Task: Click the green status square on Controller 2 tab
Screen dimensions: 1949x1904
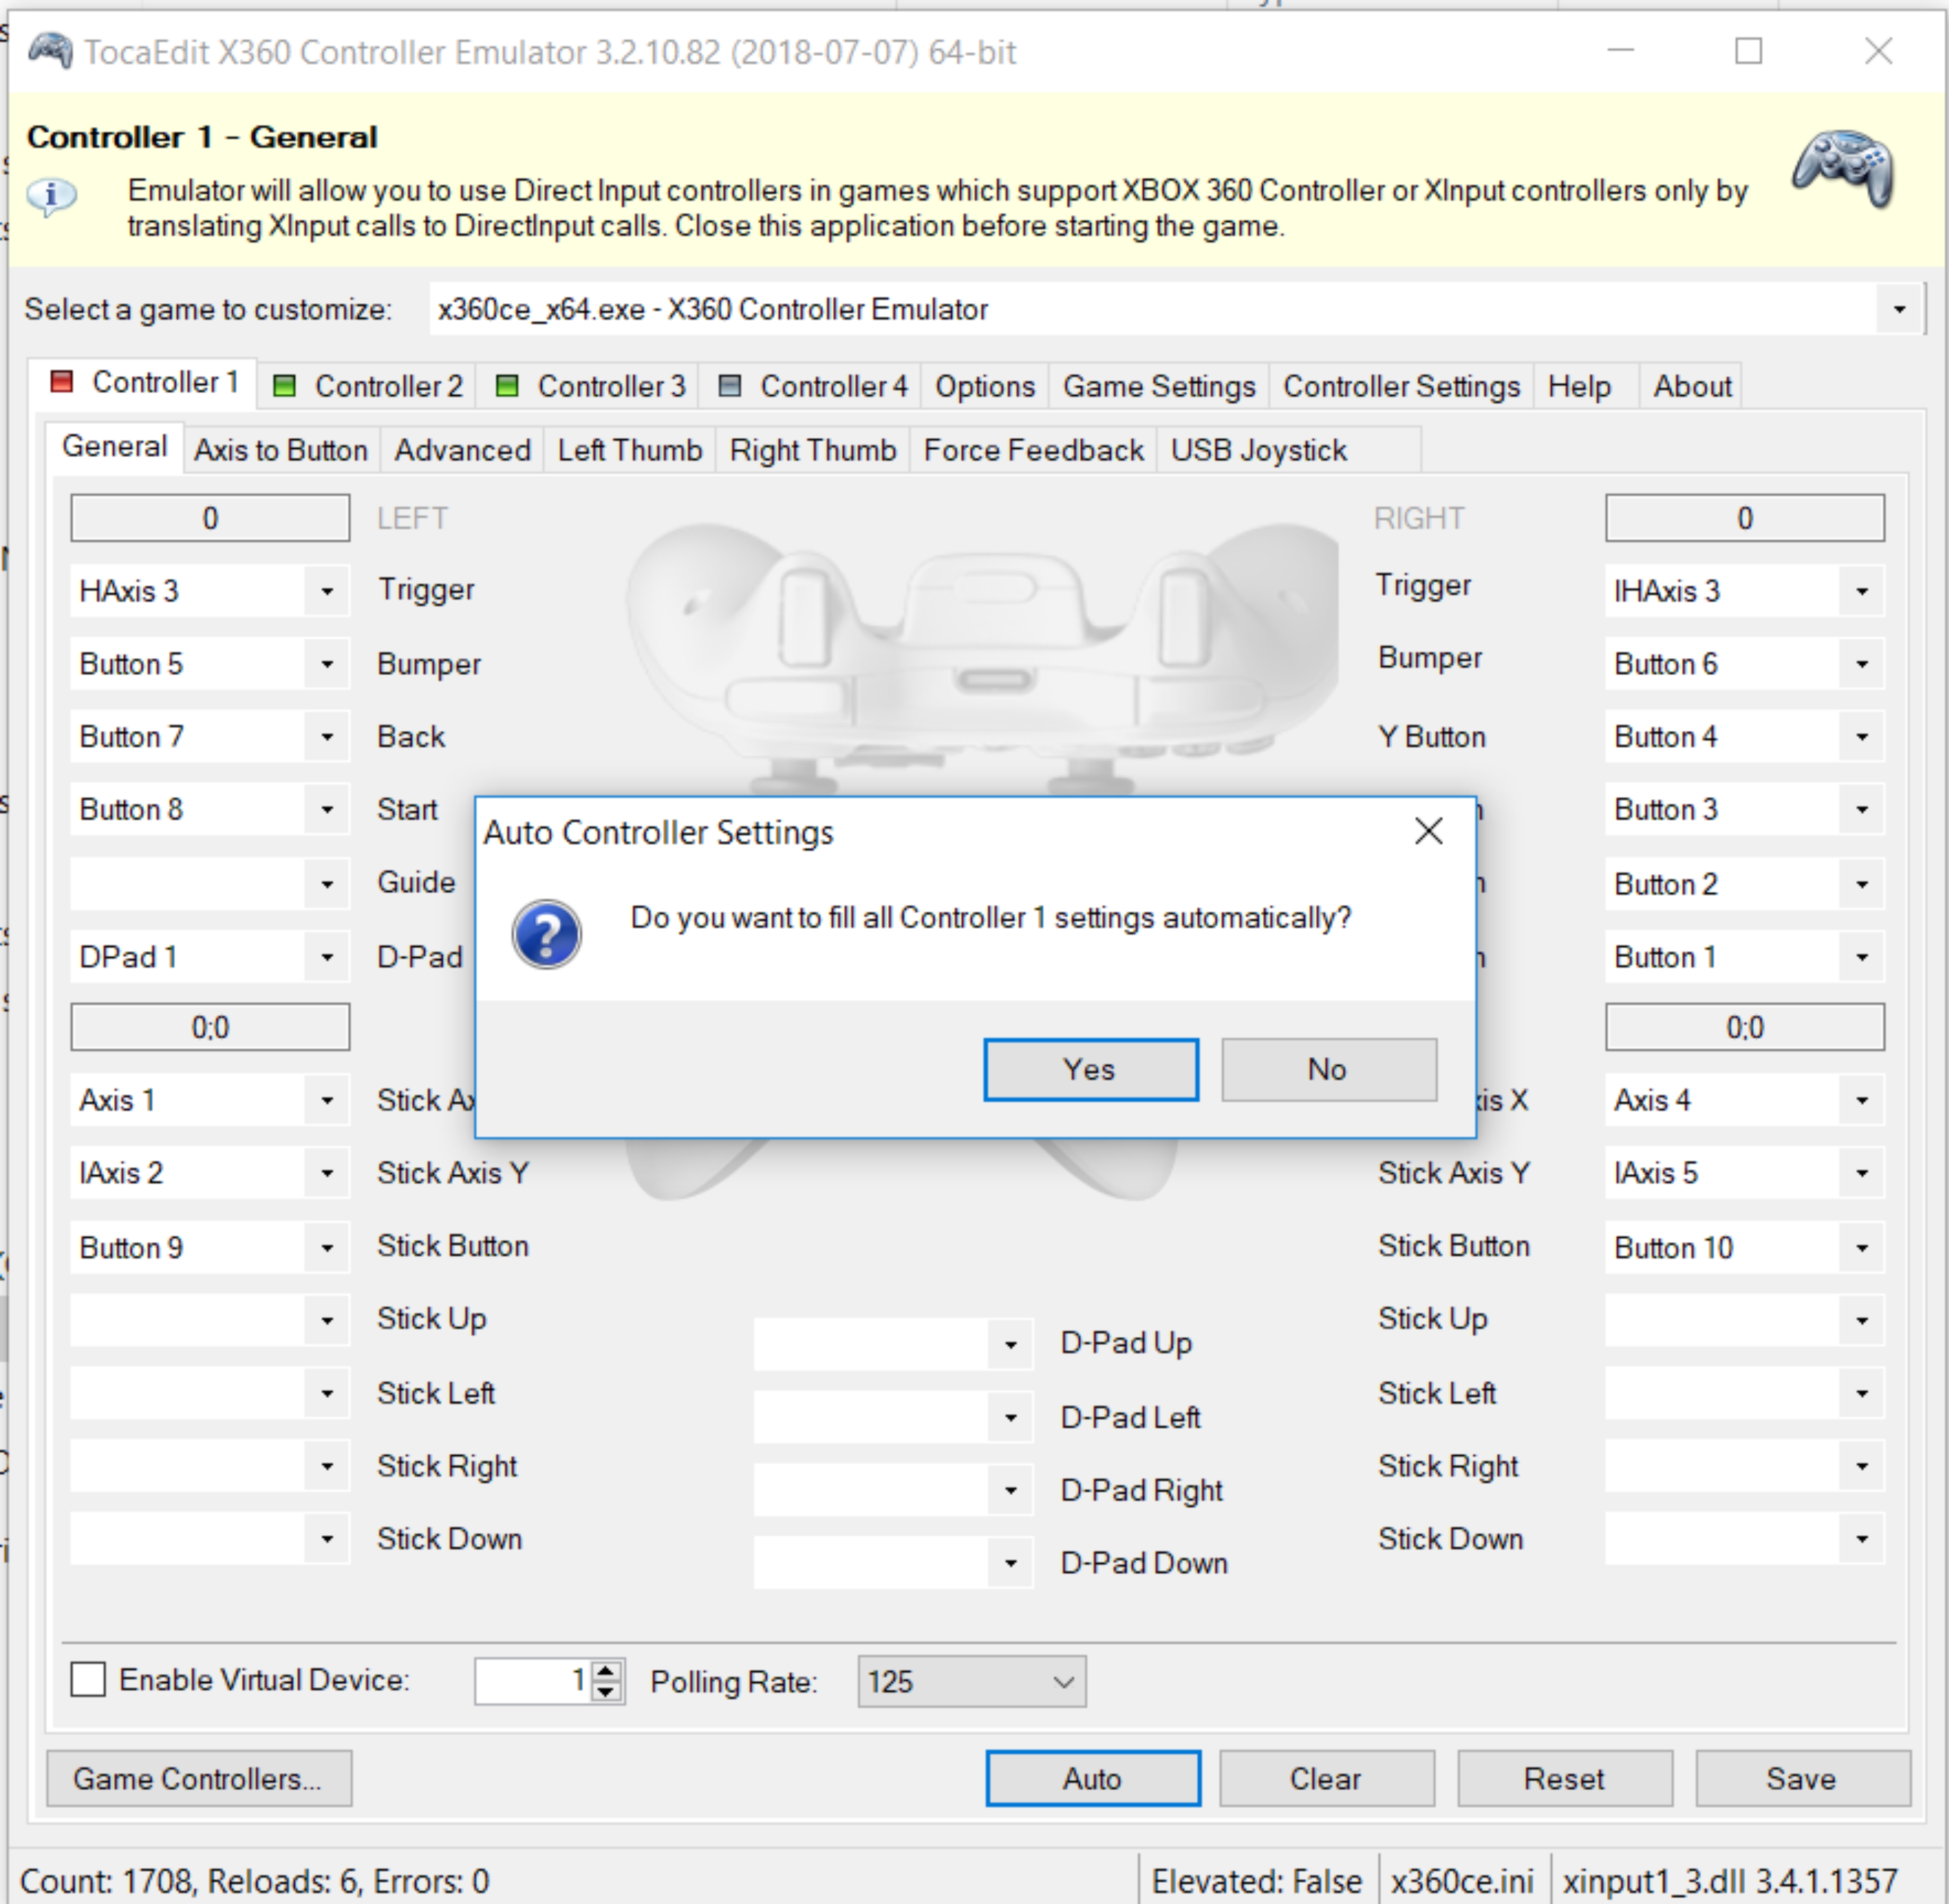Action: [285, 385]
